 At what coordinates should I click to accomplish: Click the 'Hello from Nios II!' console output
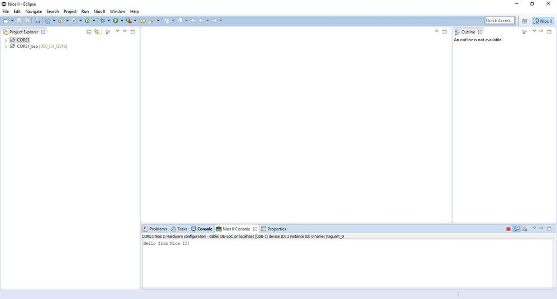pyautogui.click(x=166, y=244)
